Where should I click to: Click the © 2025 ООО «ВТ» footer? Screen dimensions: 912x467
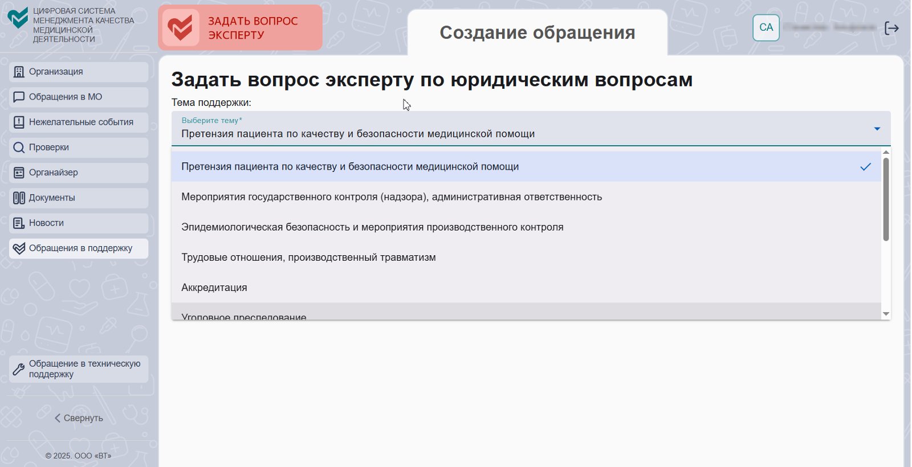(x=79, y=456)
